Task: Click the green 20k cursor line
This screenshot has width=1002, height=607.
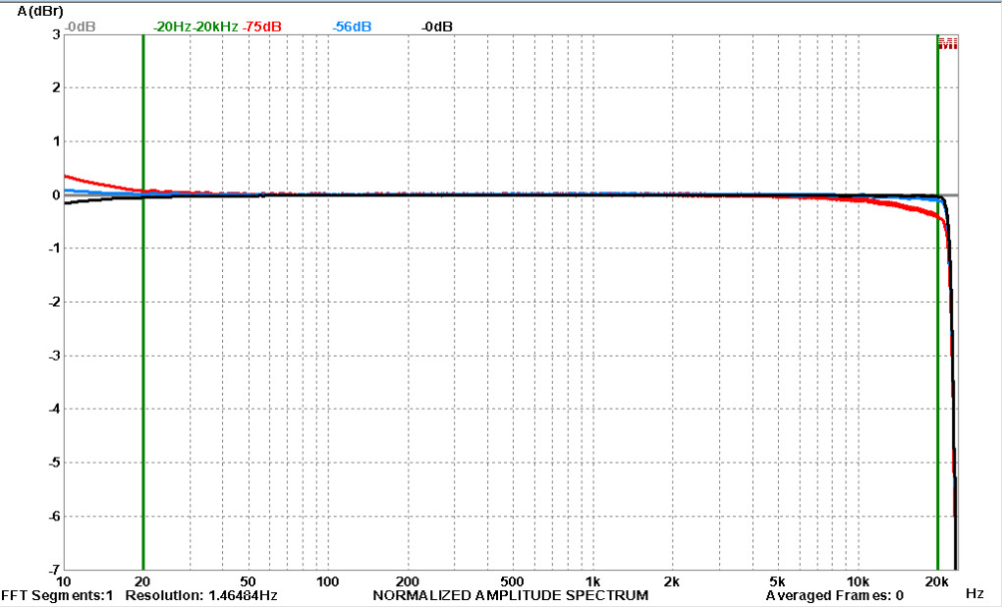Action: pos(937,302)
